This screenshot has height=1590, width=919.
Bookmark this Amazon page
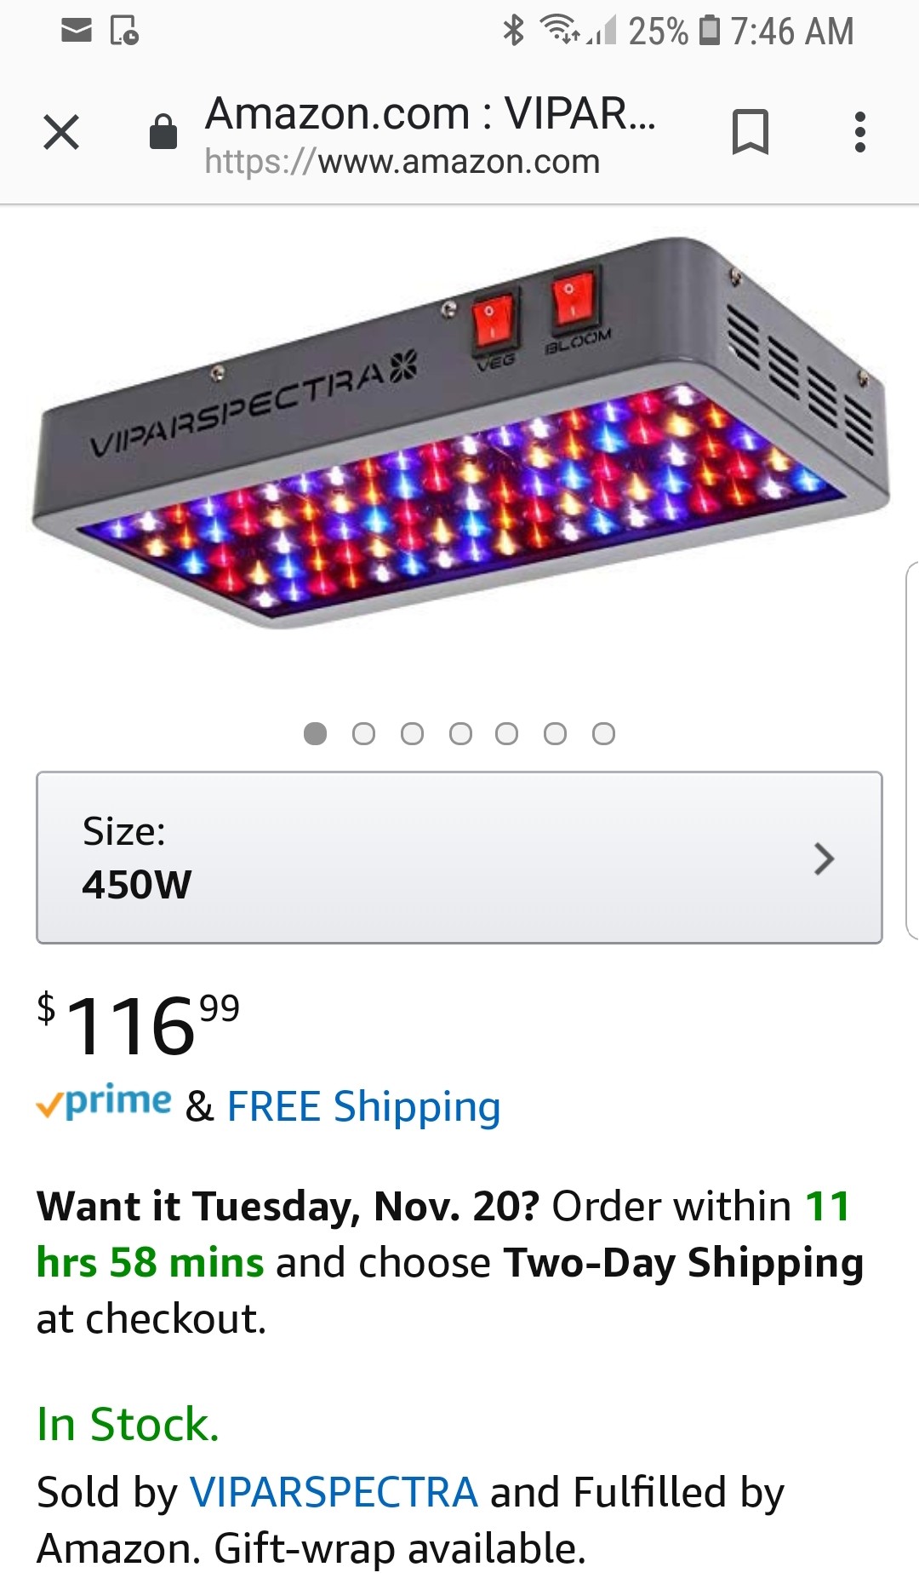coord(750,132)
